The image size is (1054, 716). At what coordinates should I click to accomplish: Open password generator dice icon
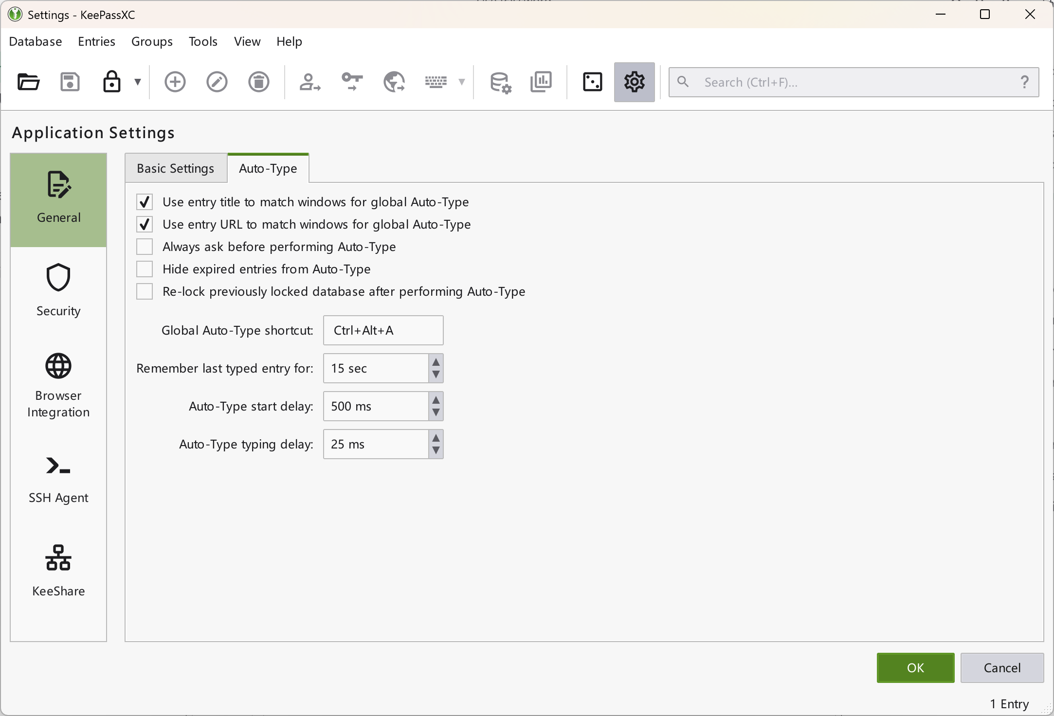(592, 82)
